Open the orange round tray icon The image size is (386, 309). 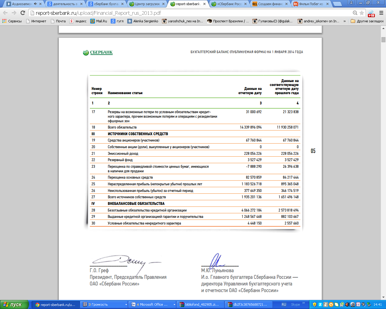(x=331, y=304)
